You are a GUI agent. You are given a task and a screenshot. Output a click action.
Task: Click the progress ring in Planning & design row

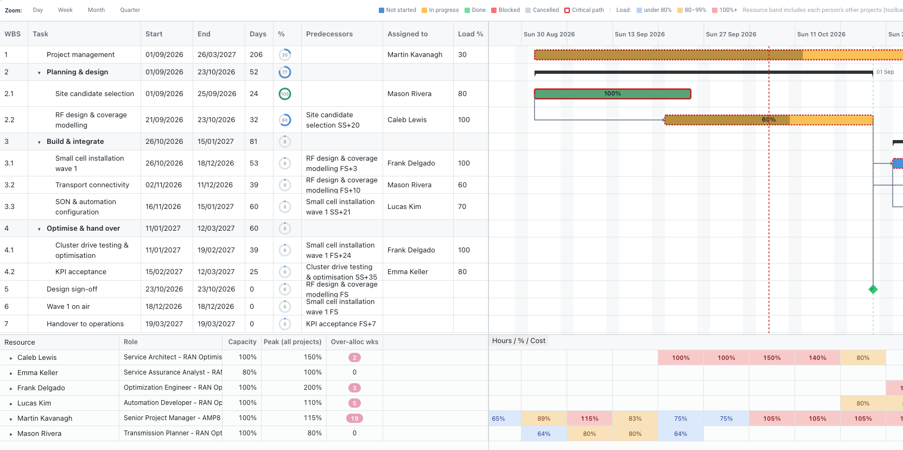[x=285, y=72]
